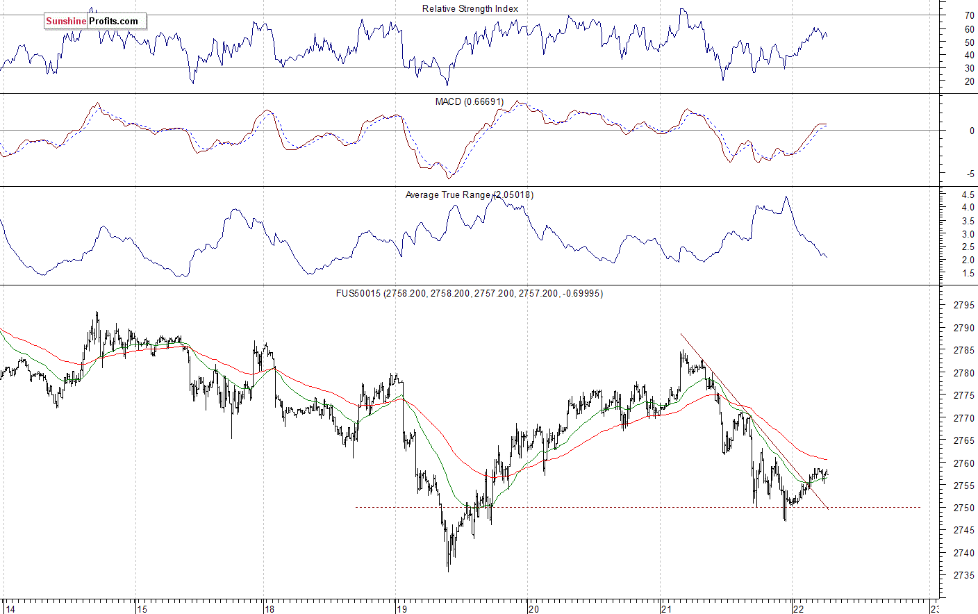Pick the 2760 price axis label

pyautogui.click(x=963, y=463)
